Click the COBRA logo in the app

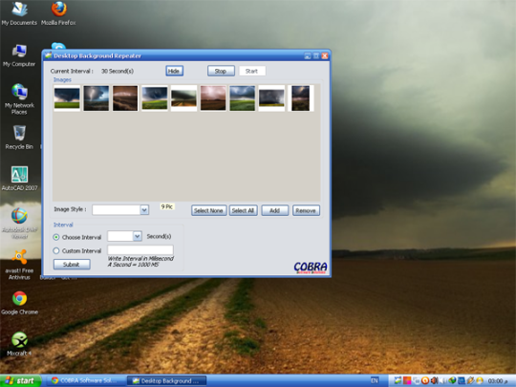[311, 268]
